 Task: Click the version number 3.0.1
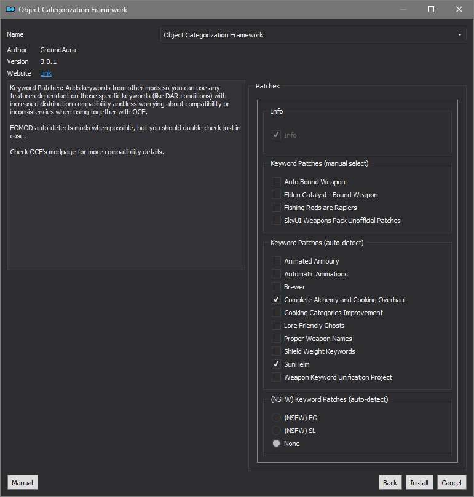[48, 61]
